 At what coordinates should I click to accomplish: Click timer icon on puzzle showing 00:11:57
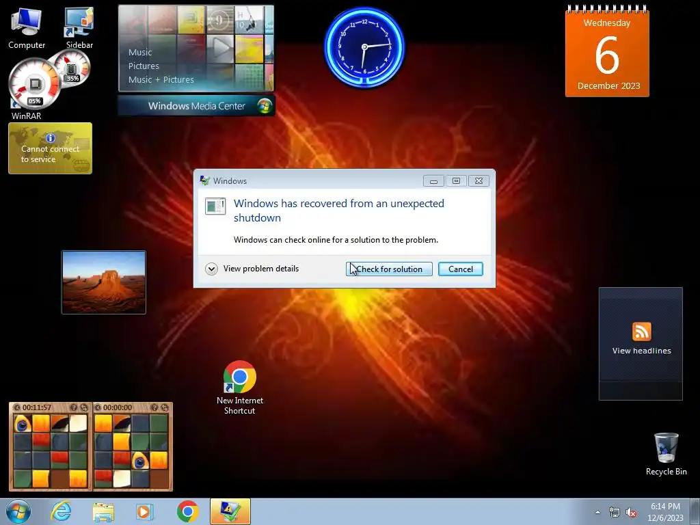click(x=17, y=407)
